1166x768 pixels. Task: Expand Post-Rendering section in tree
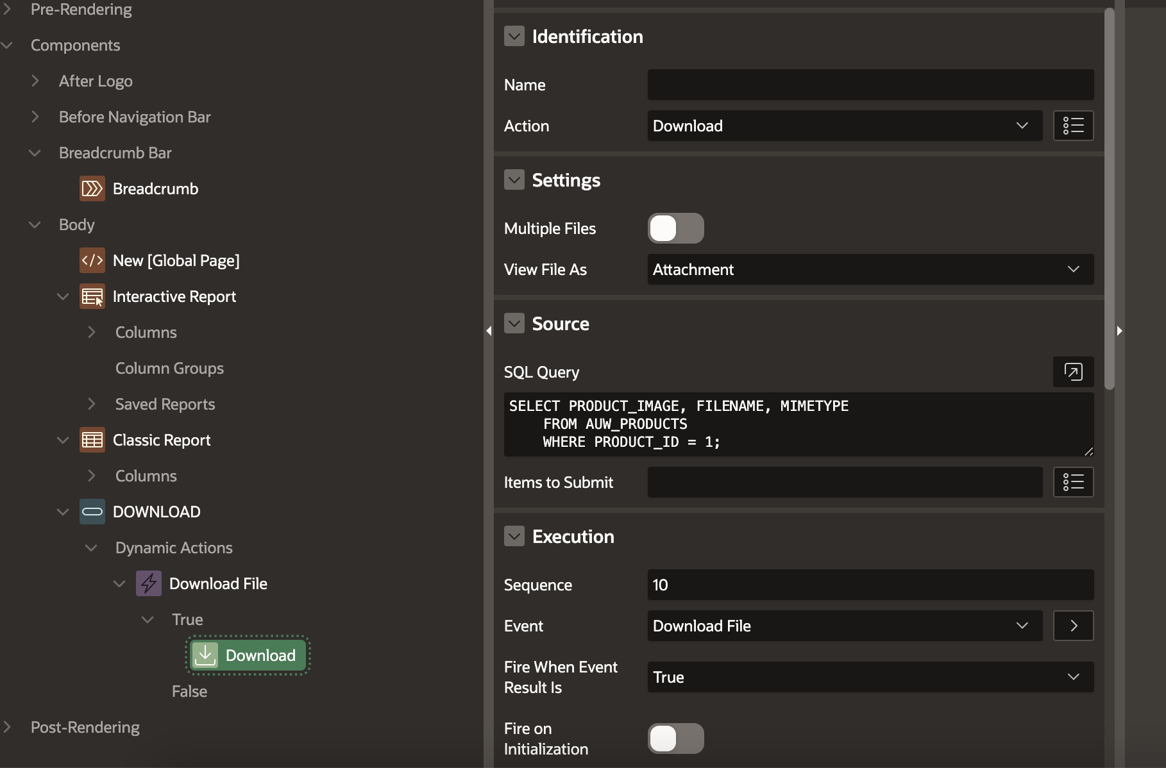point(7,727)
